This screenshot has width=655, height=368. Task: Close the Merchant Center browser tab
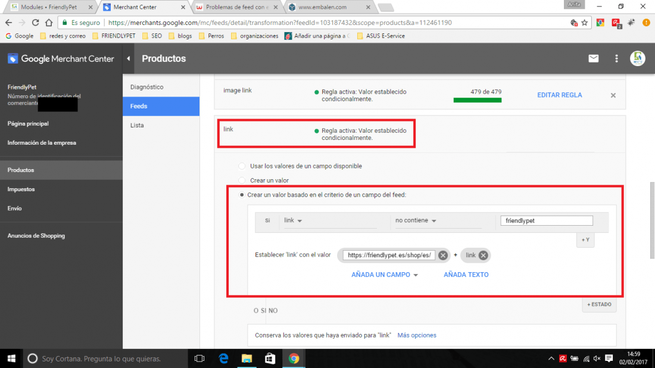[x=183, y=7]
